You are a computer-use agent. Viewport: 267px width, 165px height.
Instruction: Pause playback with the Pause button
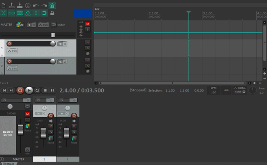coord(53,91)
